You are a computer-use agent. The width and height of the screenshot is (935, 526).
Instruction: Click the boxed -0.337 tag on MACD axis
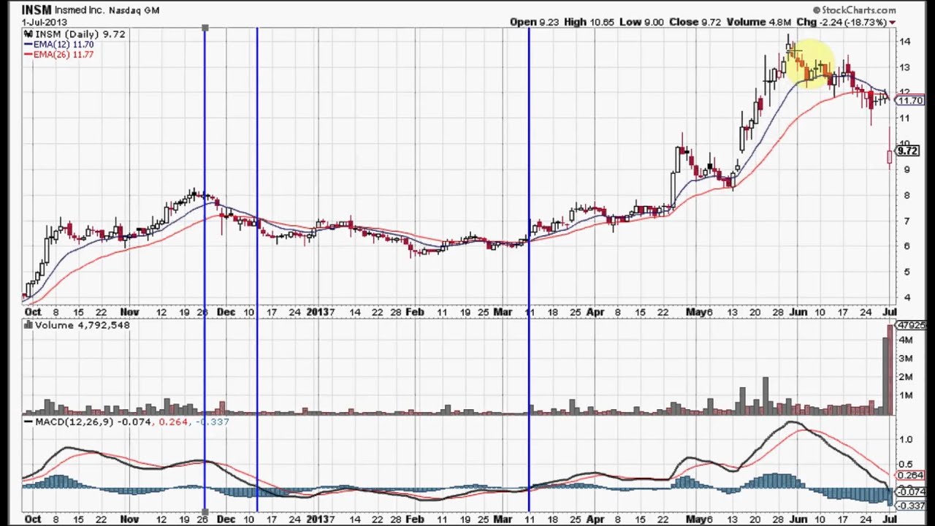pyautogui.click(x=909, y=506)
